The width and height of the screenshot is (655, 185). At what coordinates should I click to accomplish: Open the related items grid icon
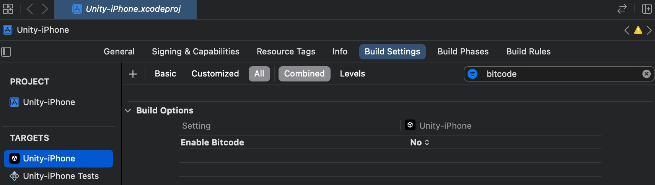pos(8,9)
